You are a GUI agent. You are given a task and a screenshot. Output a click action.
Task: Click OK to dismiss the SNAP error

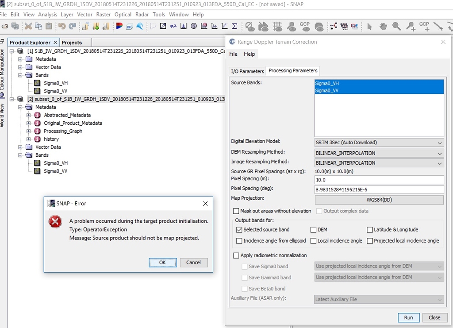point(162,262)
